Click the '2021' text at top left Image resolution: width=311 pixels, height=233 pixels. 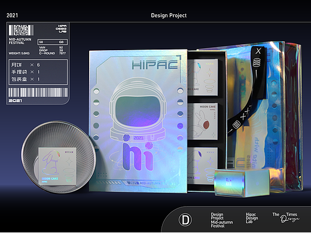pos(12,16)
